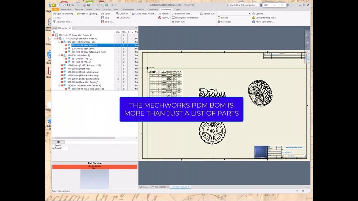The width and height of the screenshot is (358, 201).
Task: Switch to the Model browser tab
Action: (54, 28)
